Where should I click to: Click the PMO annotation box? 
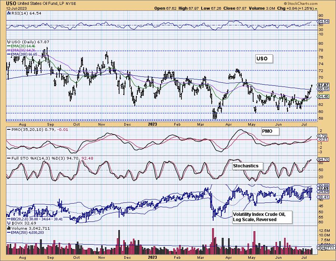(x=270, y=131)
